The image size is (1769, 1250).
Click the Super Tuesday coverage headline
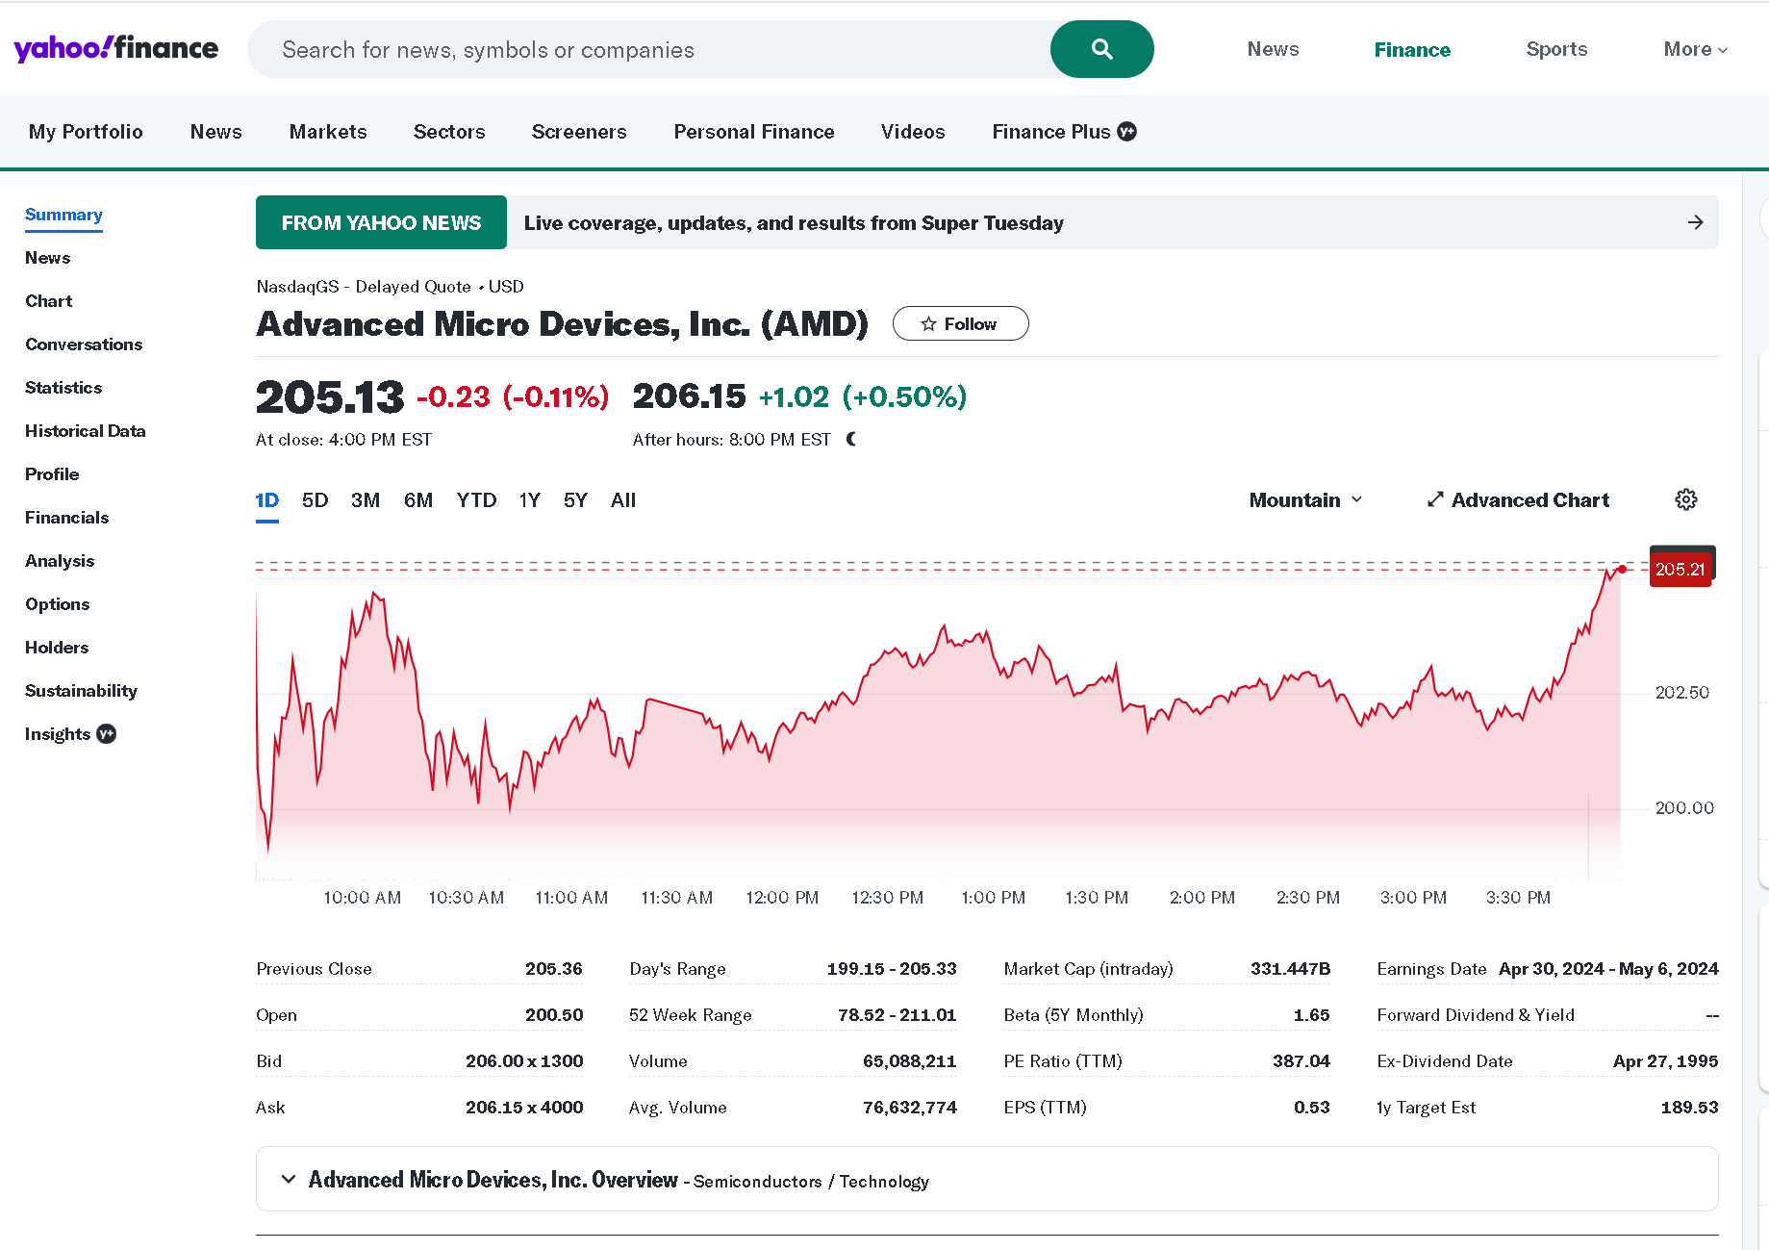tap(794, 223)
